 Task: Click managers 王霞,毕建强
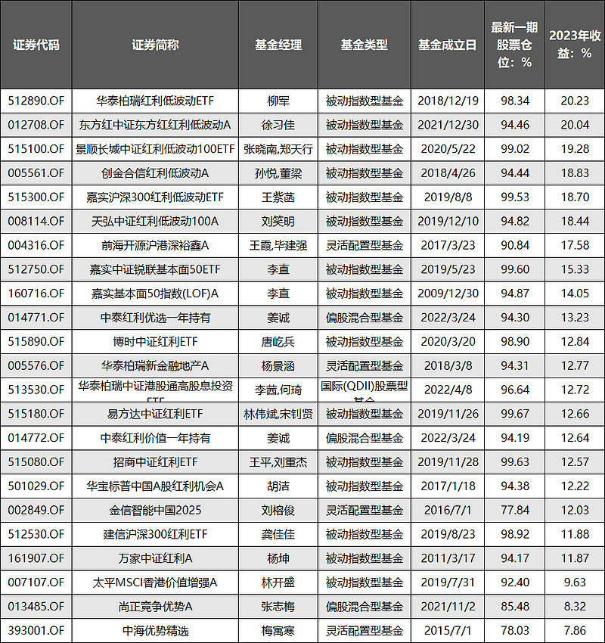point(278,246)
